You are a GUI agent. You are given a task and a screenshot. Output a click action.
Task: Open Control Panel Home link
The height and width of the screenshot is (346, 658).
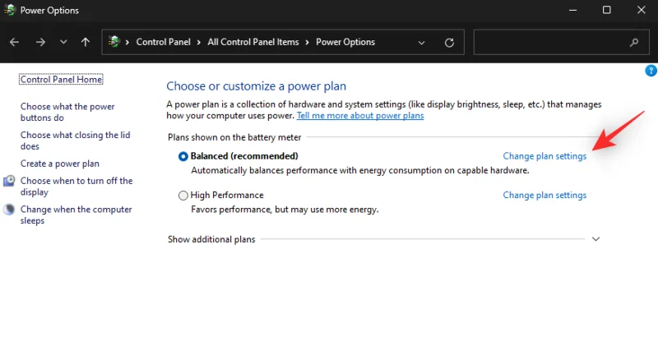pos(62,80)
